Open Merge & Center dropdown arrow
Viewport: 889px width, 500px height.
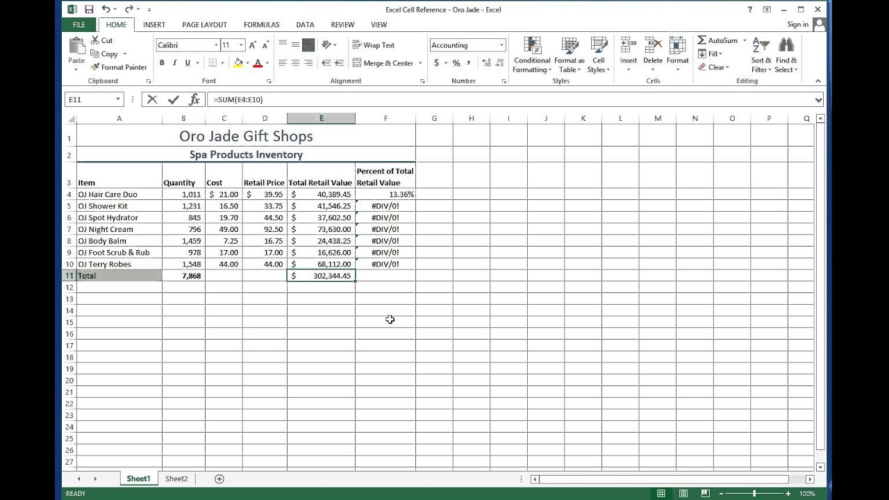coord(420,63)
